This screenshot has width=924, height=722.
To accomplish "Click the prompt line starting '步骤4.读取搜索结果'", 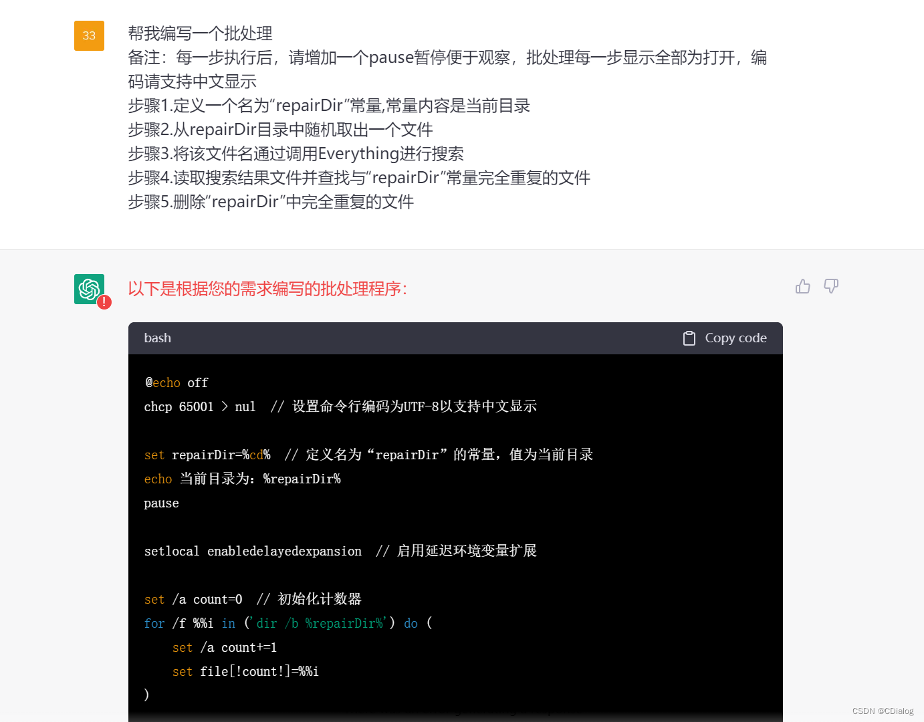I will 359,178.
